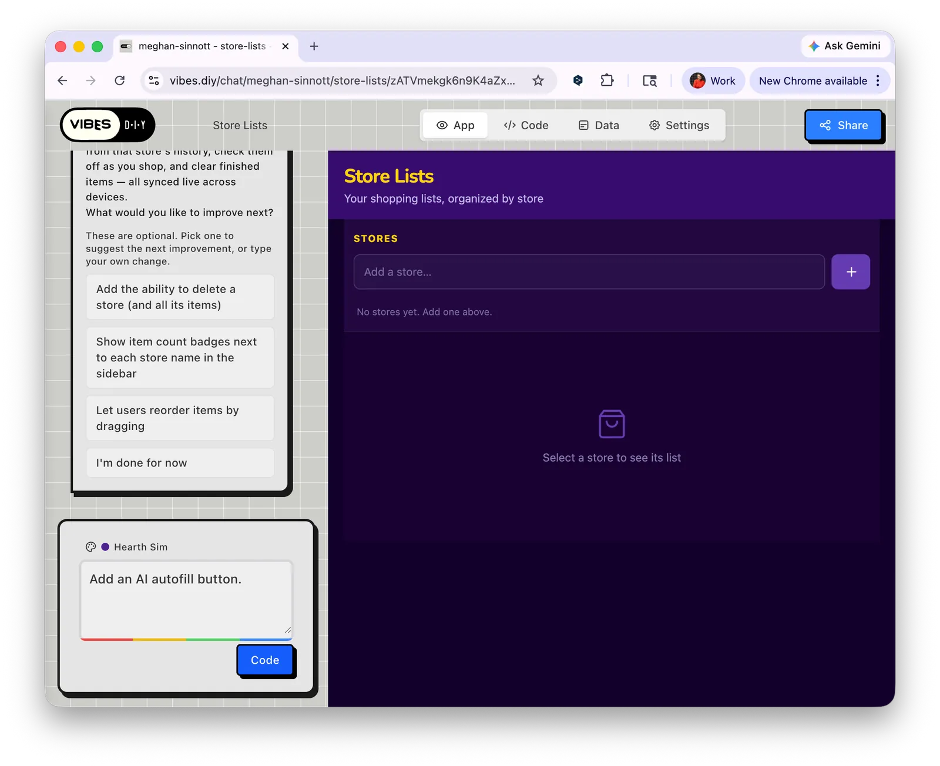The height and width of the screenshot is (766, 940).
Task: Choose 'Show item count badges' suggestion
Action: click(x=180, y=358)
